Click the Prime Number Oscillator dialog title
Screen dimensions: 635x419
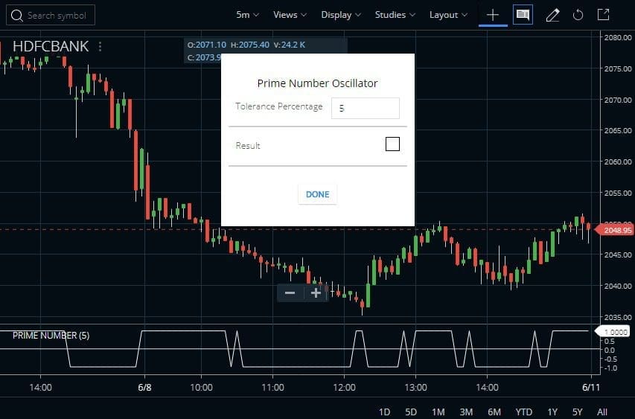point(317,83)
